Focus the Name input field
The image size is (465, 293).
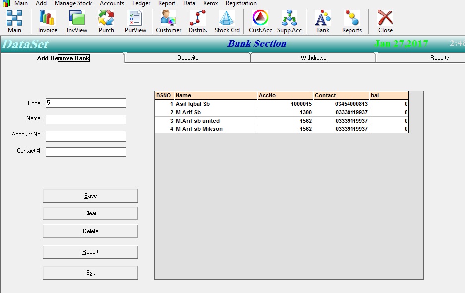[86, 119]
